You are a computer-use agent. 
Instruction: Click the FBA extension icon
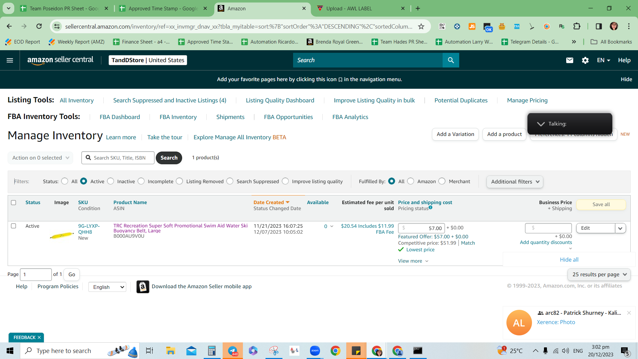pyautogui.click(x=517, y=26)
